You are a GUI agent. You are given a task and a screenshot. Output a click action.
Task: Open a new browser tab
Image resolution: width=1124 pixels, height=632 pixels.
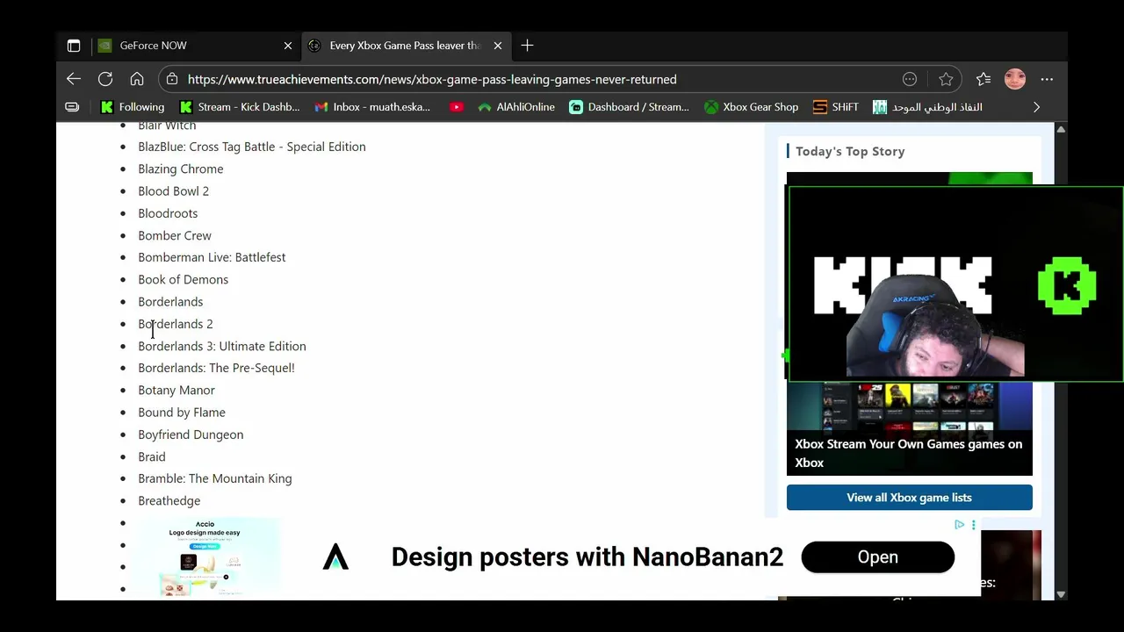point(527,46)
